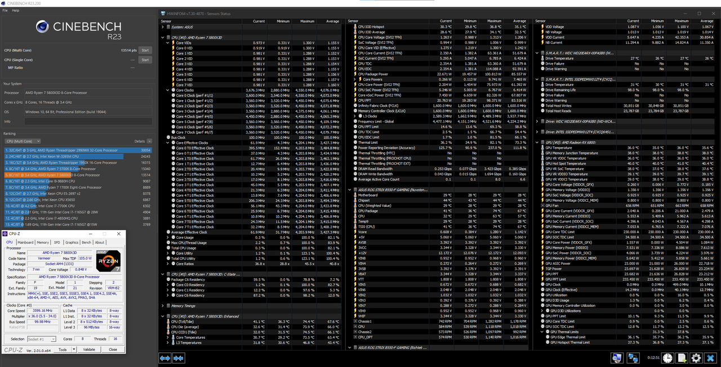Start the CPU (Single Core) test

[x=145, y=60]
